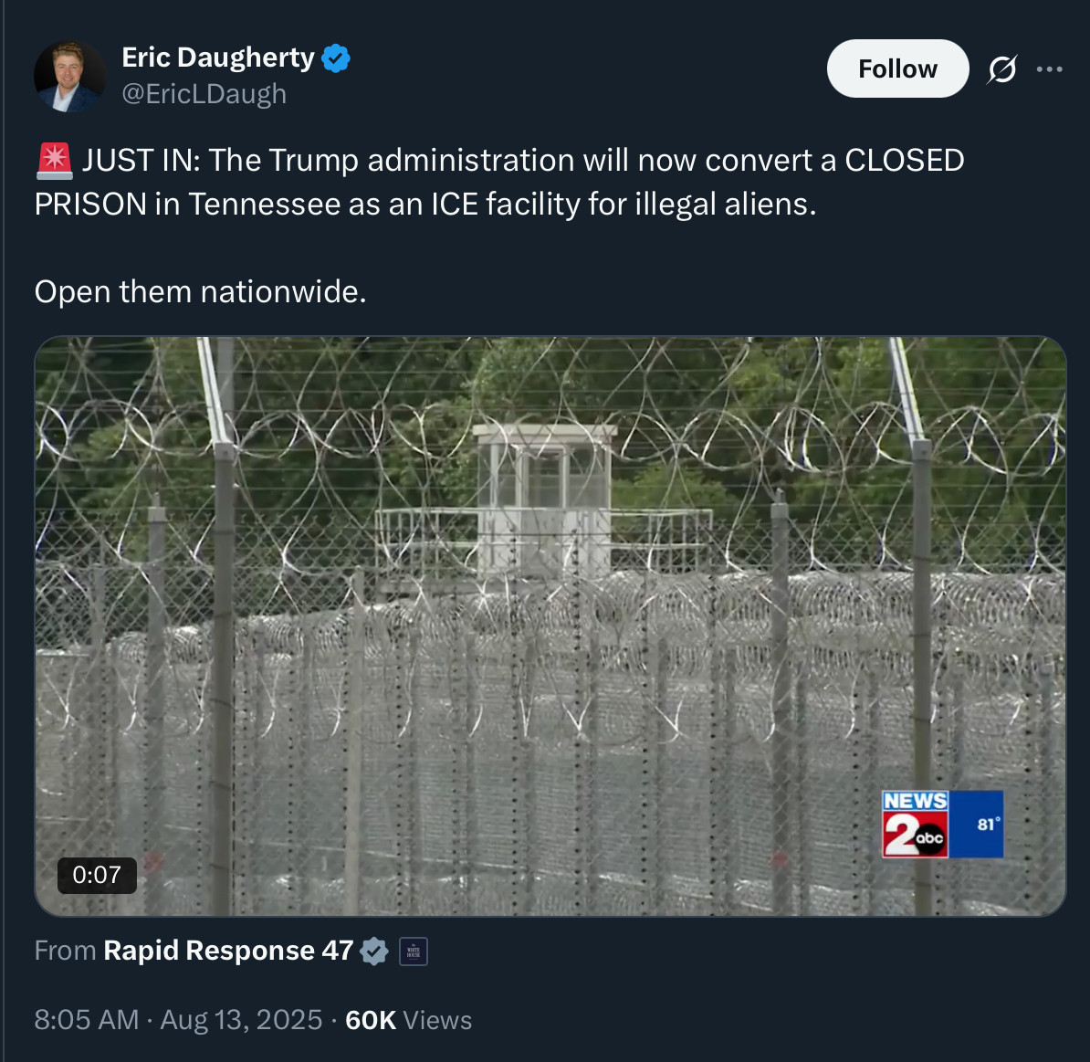This screenshot has height=1062, width=1090.
Task: Open the Grok explain-post icon
Action: click(x=1001, y=68)
